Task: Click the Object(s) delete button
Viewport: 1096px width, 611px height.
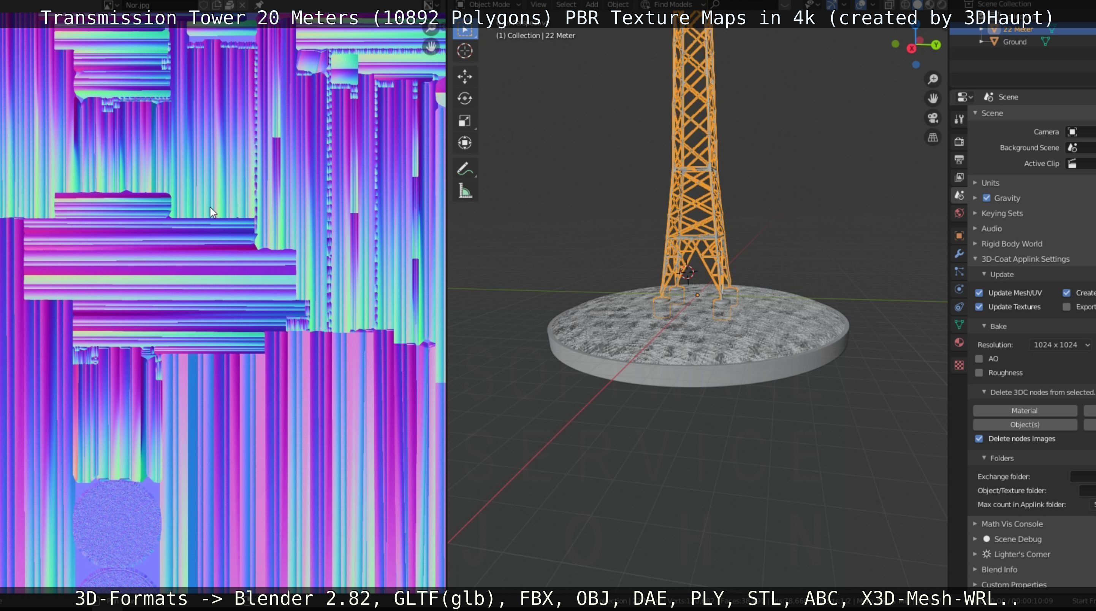Action: 1025,425
